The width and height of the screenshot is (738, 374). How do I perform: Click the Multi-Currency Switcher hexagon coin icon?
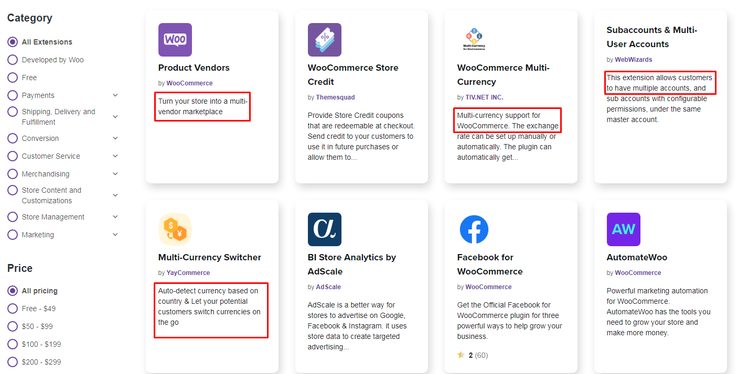(175, 229)
